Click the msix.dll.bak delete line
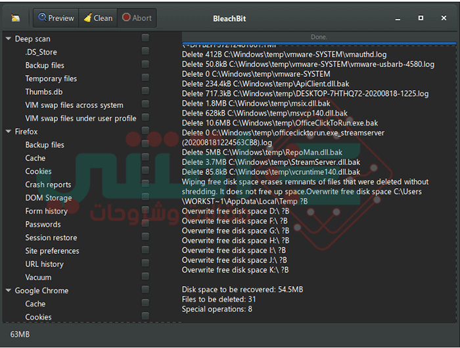Viewport: 460px width, 348px height. (256, 103)
